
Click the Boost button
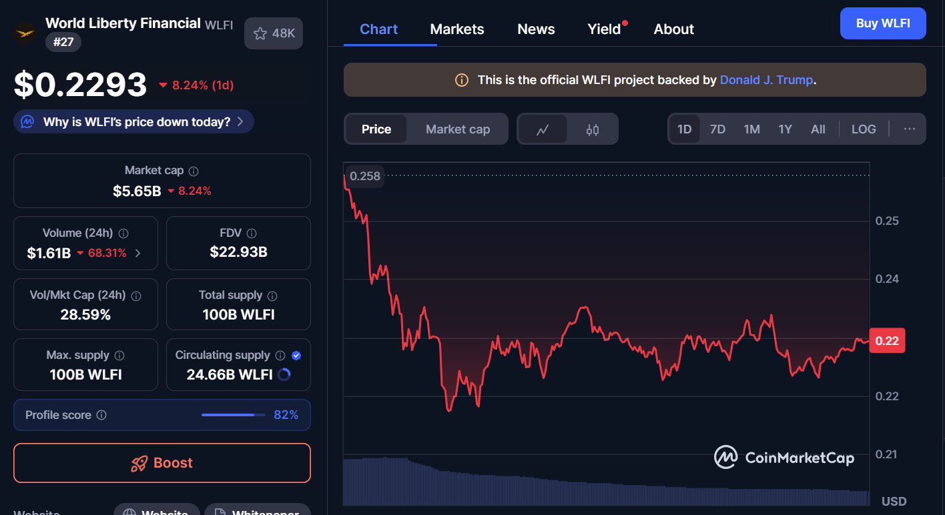coord(162,463)
